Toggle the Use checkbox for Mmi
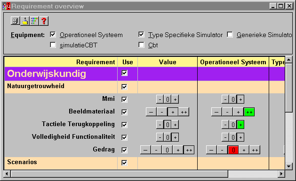296x181 pixels. [124, 99]
